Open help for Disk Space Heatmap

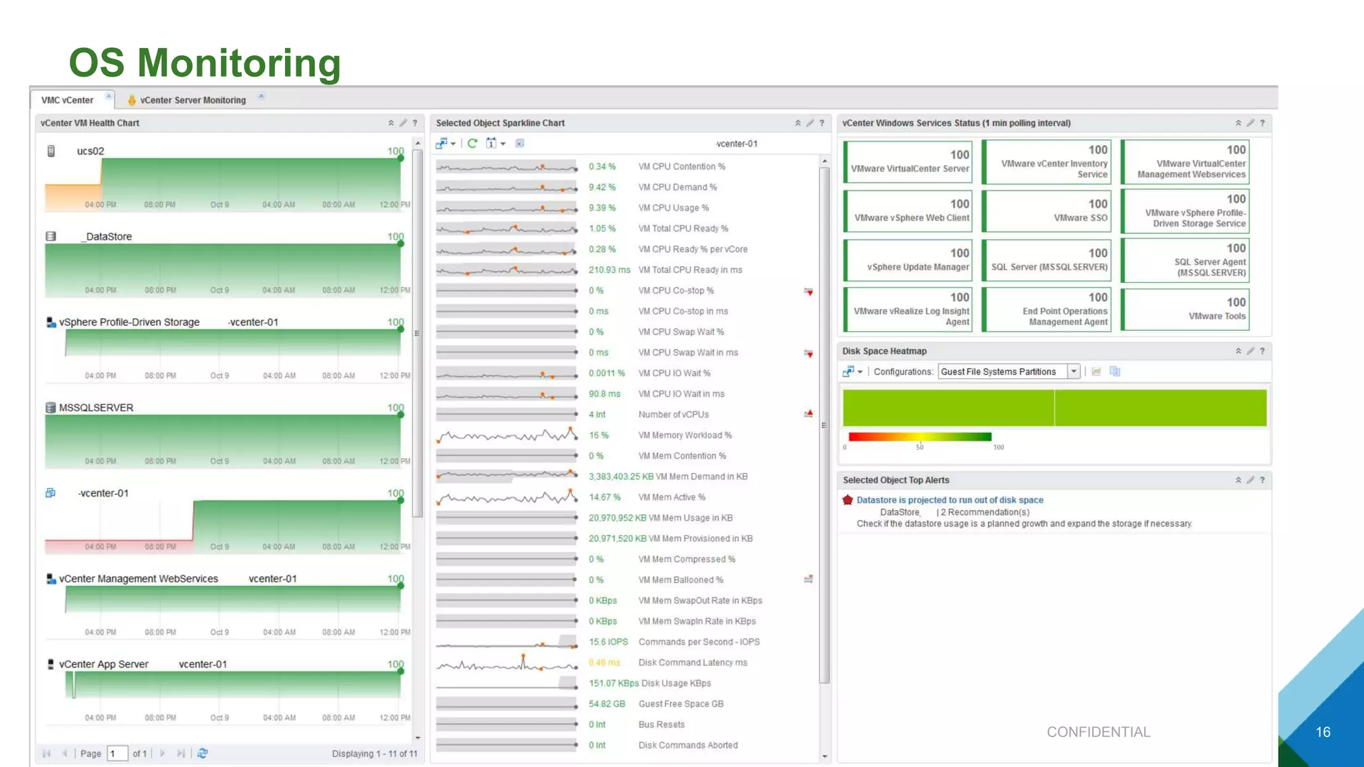1262,351
